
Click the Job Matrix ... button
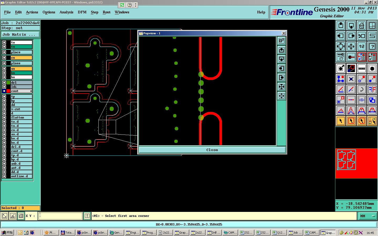coord(20,35)
